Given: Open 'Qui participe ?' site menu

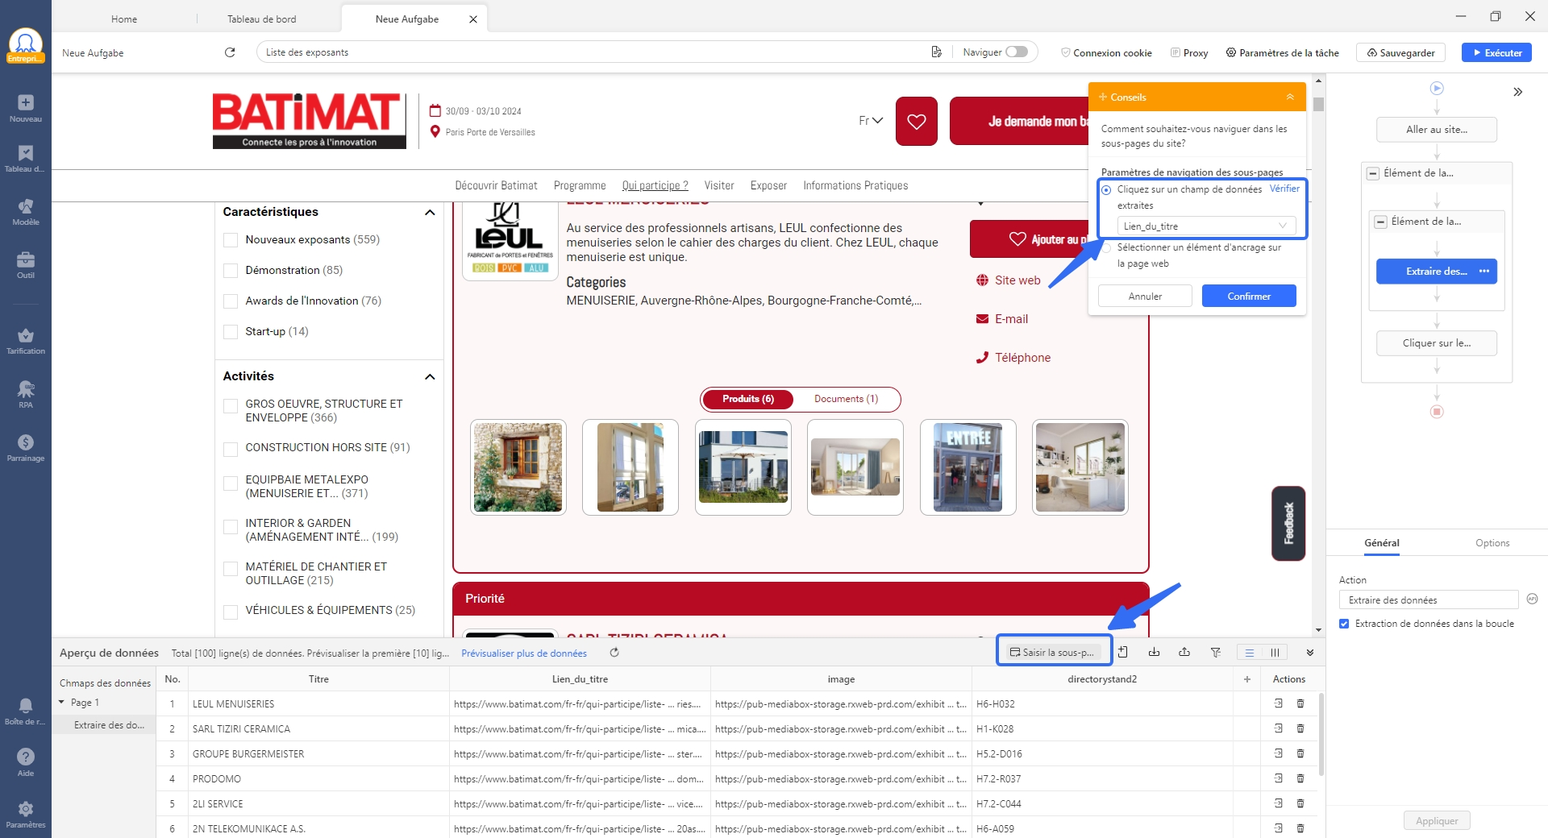Looking at the screenshot, I should 655,185.
